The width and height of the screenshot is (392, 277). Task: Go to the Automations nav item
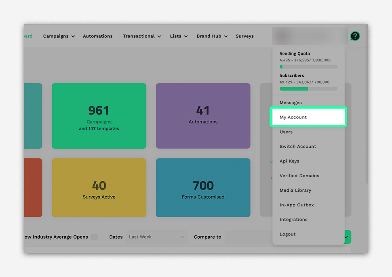(x=97, y=36)
